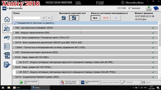161x90 pixels.
Task: Expand N118 fuel pump control unit row
Action: click(14, 38)
